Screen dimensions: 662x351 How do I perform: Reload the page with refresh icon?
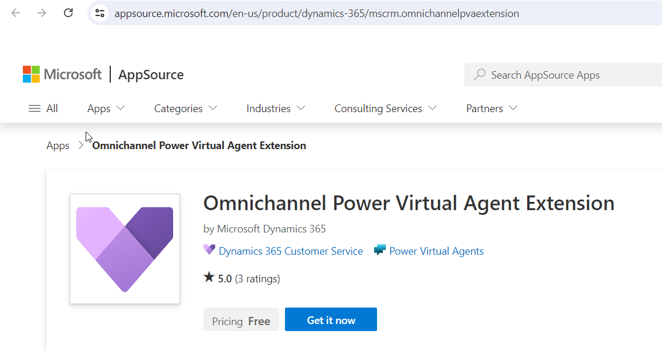click(68, 13)
